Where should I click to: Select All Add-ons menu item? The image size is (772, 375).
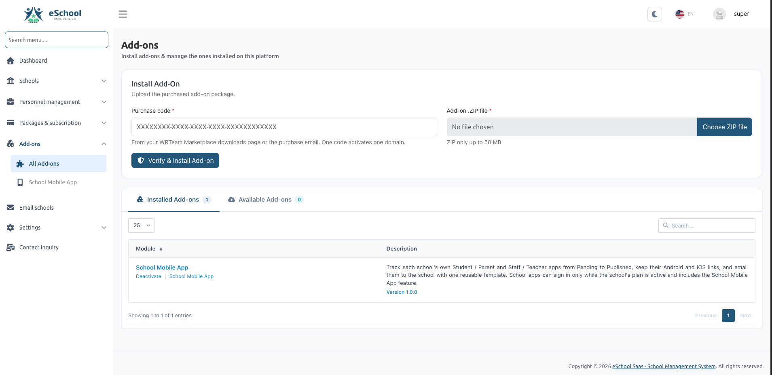pyautogui.click(x=59, y=164)
